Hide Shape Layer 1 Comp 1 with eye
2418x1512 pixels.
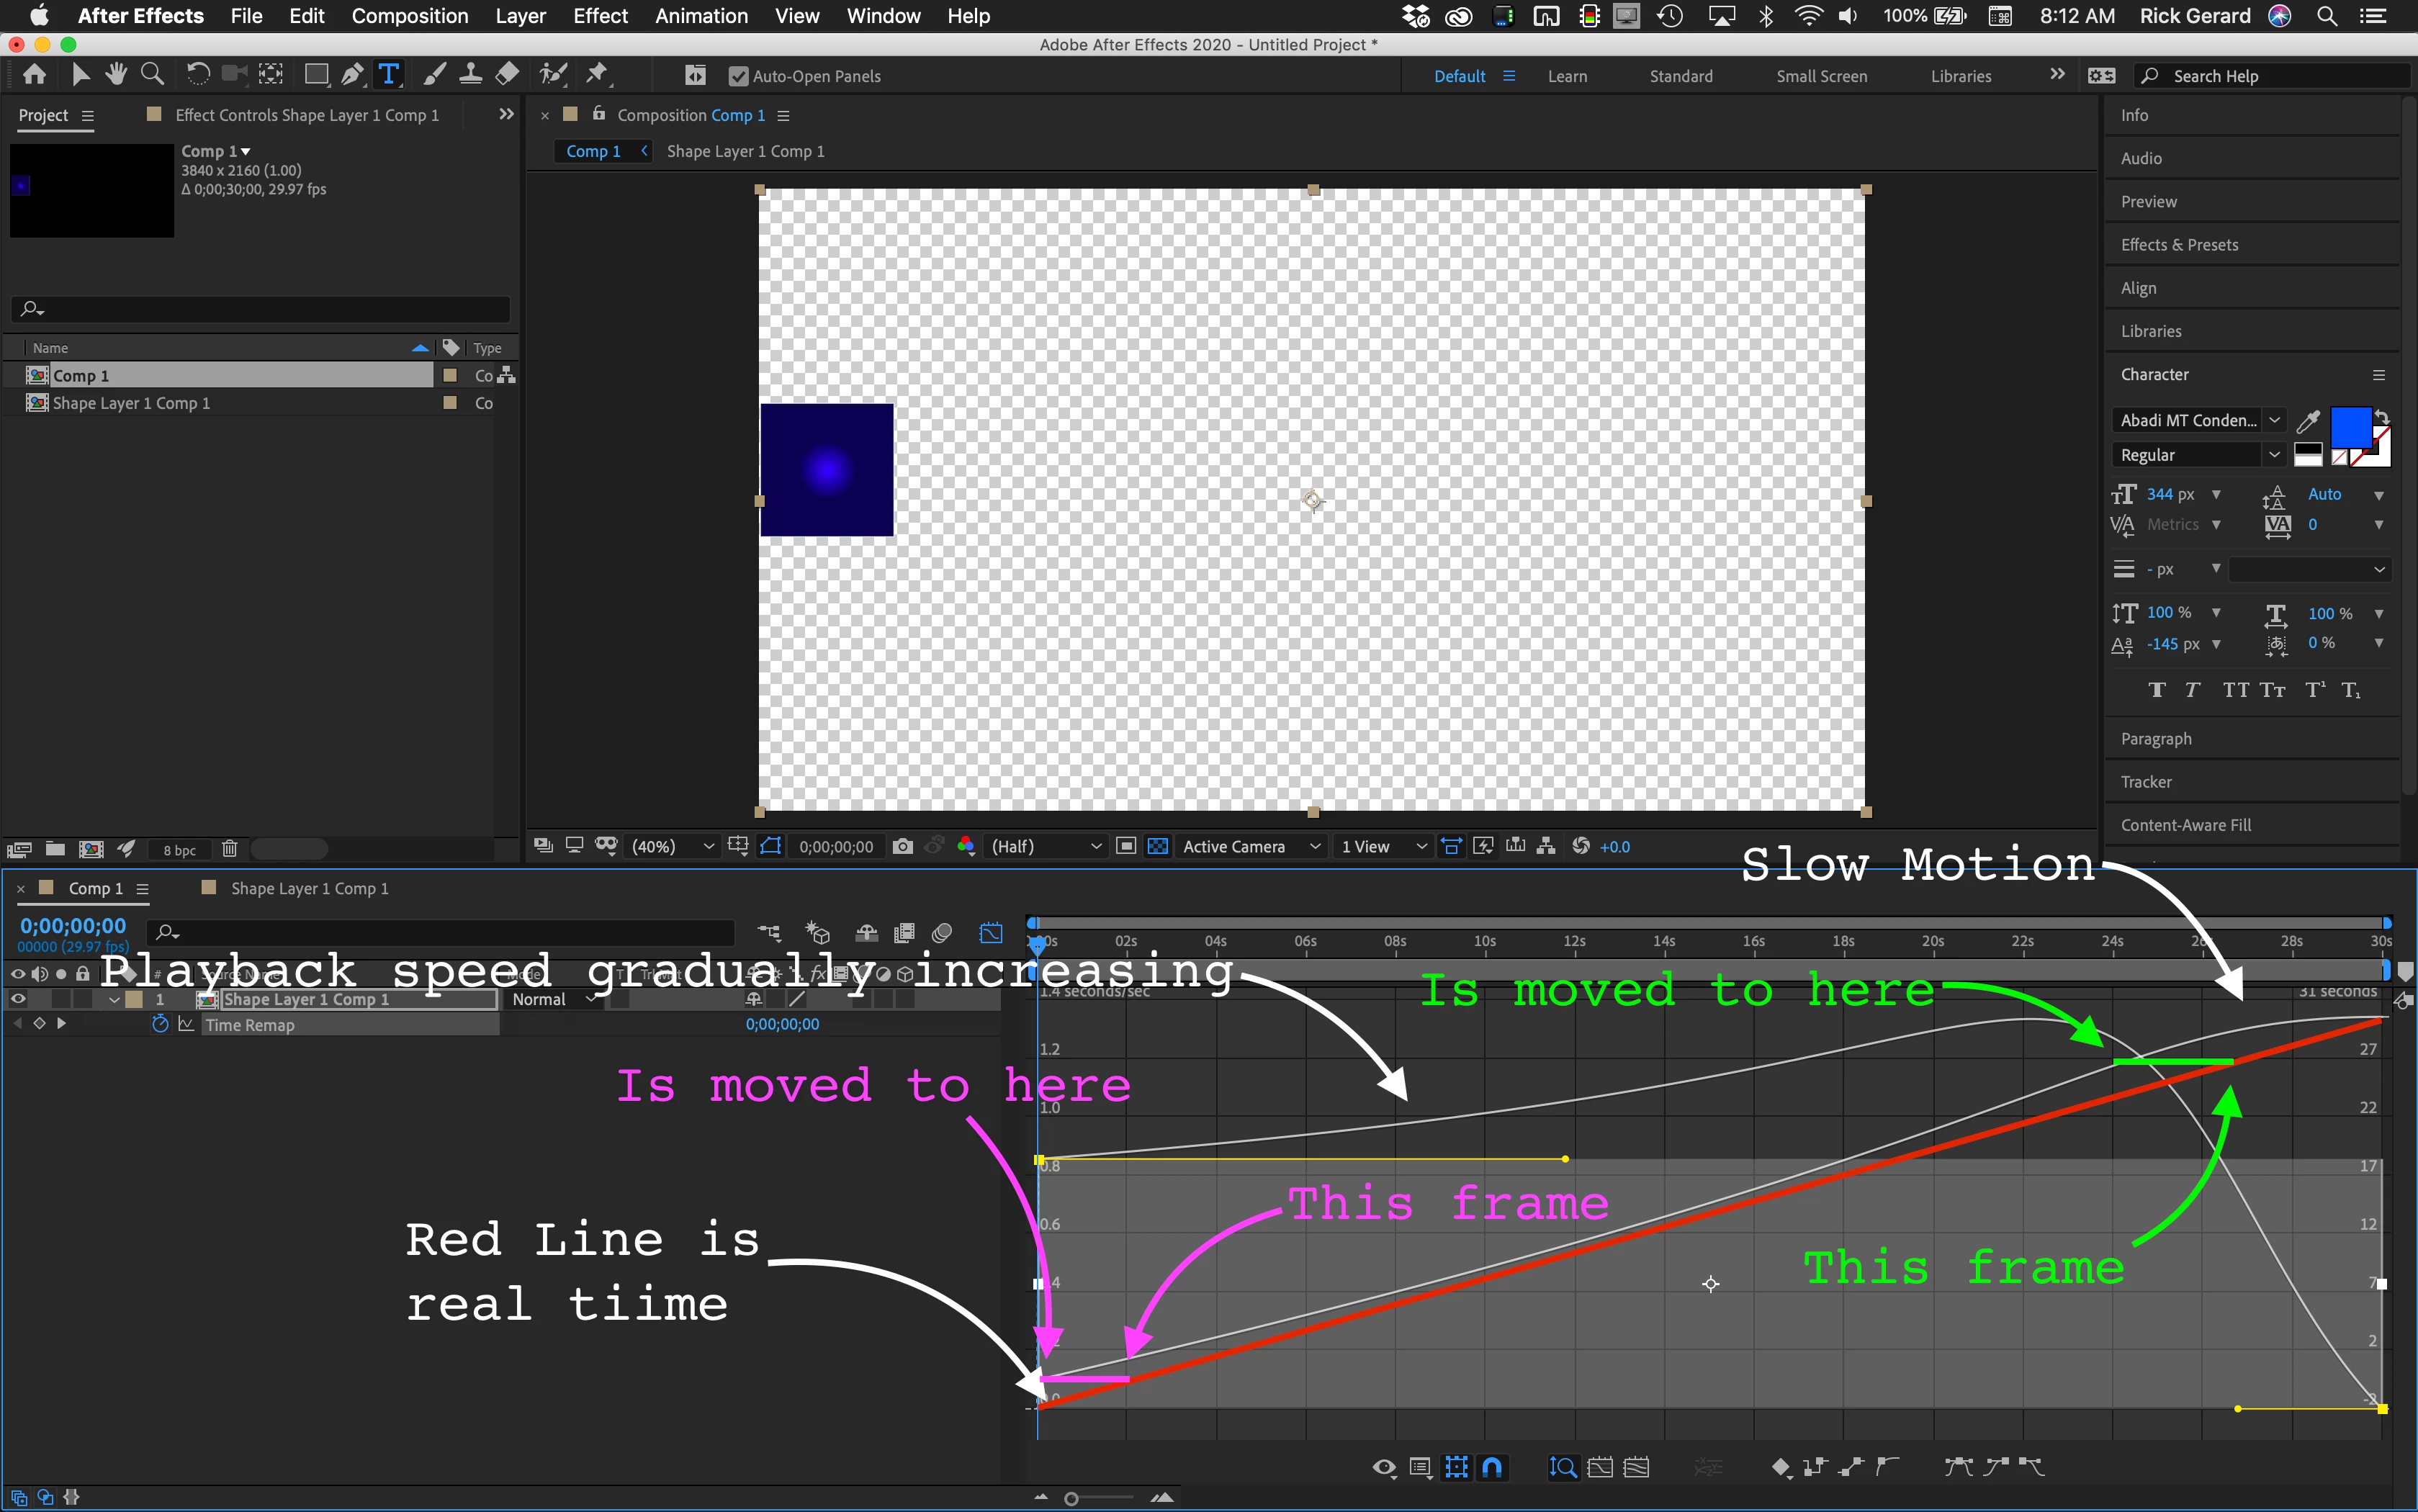[18, 999]
